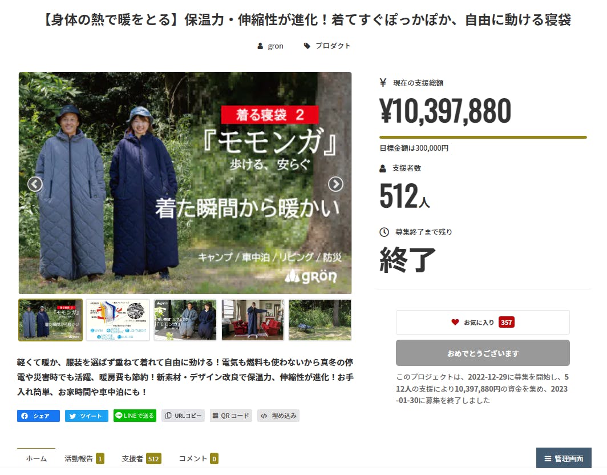View the 支援者 512 tab
The image size is (607, 475).
pos(141,458)
